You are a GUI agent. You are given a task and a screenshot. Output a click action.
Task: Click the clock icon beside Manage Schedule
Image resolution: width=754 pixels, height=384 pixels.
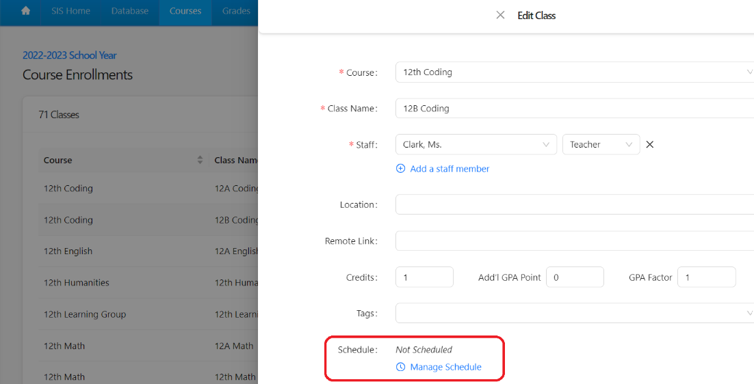tap(400, 367)
